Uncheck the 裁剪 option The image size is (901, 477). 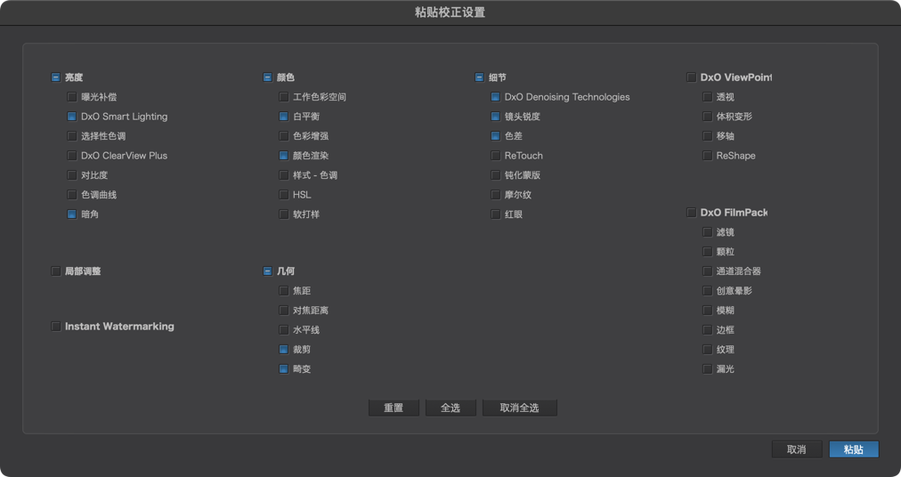(284, 350)
